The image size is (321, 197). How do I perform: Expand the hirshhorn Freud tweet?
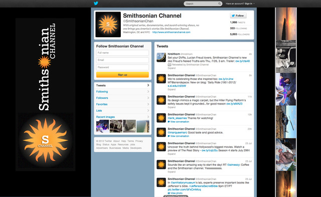click(172, 68)
